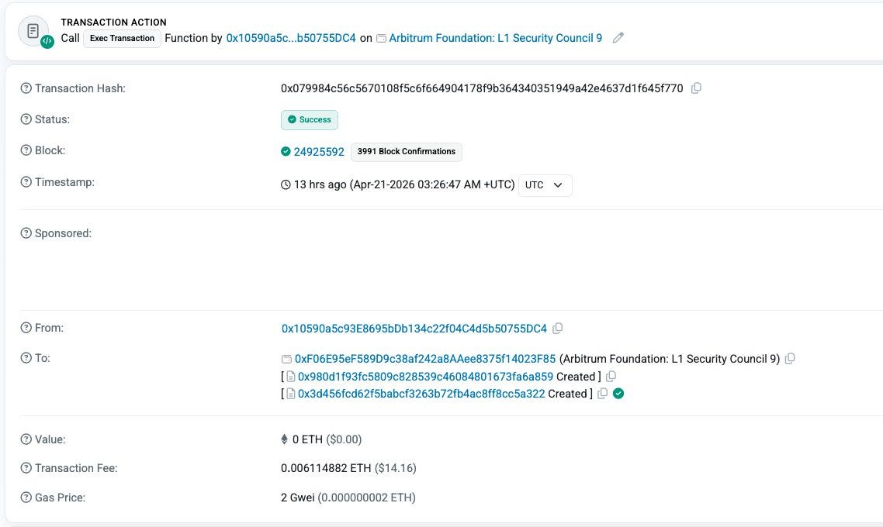This screenshot has width=883, height=527.
Task: Copy the Security Council 9 To address
Action: (x=790, y=358)
